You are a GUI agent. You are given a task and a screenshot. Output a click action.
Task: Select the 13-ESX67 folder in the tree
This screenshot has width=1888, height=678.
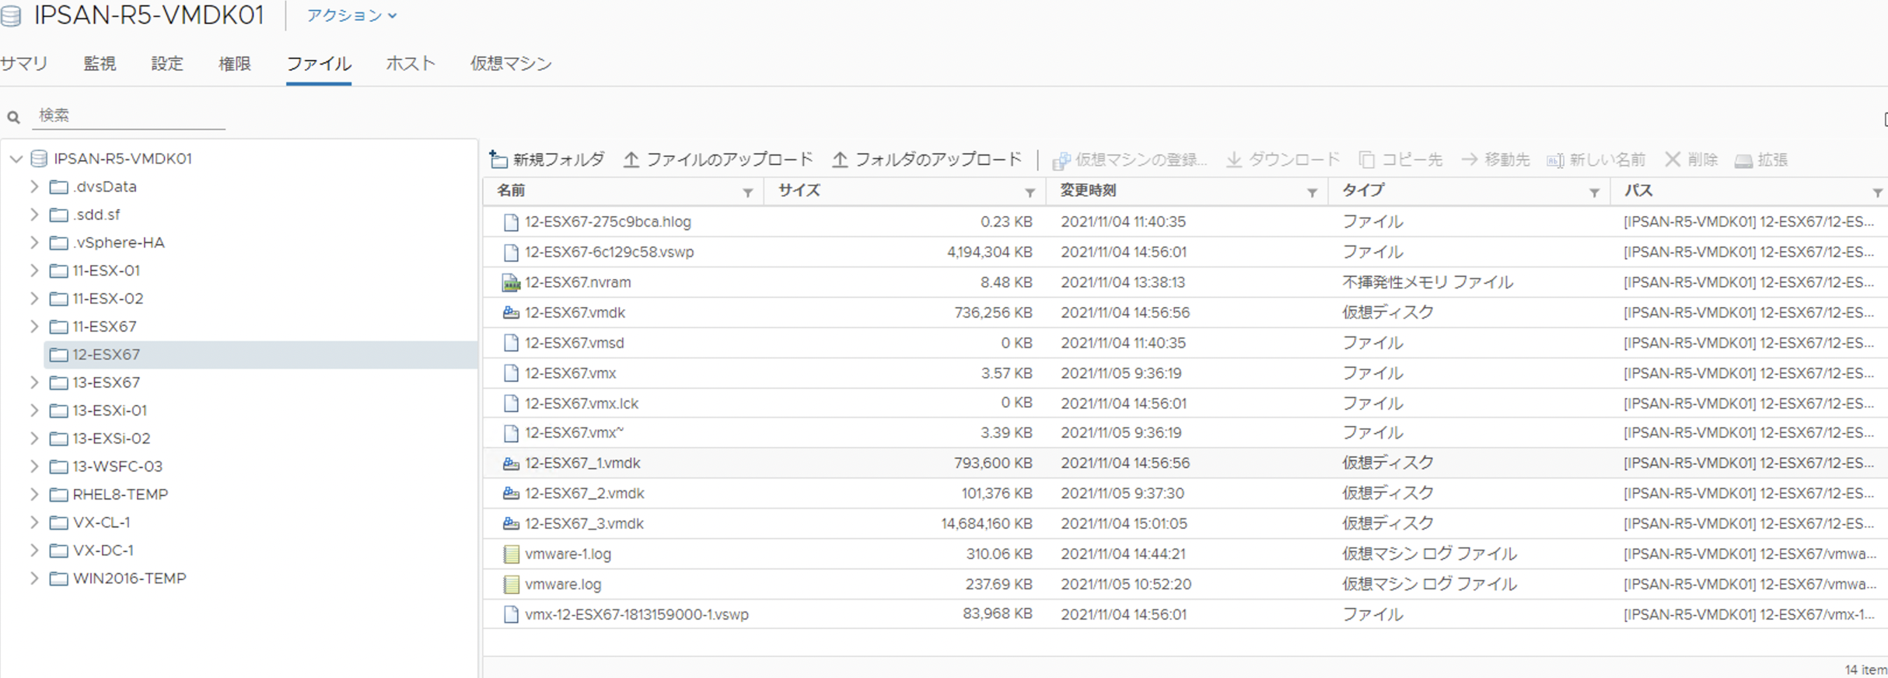pyautogui.click(x=106, y=383)
